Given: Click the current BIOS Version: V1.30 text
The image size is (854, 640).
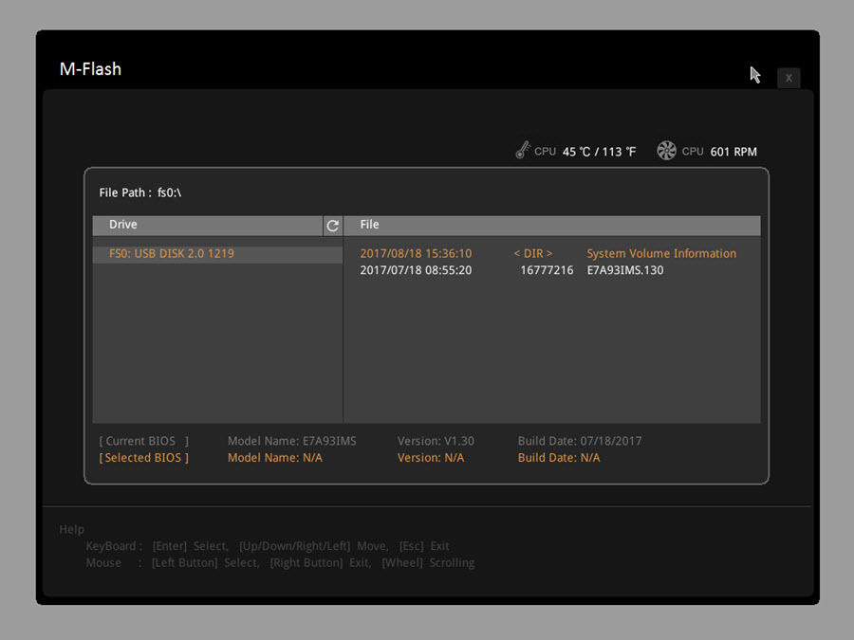Looking at the screenshot, I should click(x=436, y=441).
